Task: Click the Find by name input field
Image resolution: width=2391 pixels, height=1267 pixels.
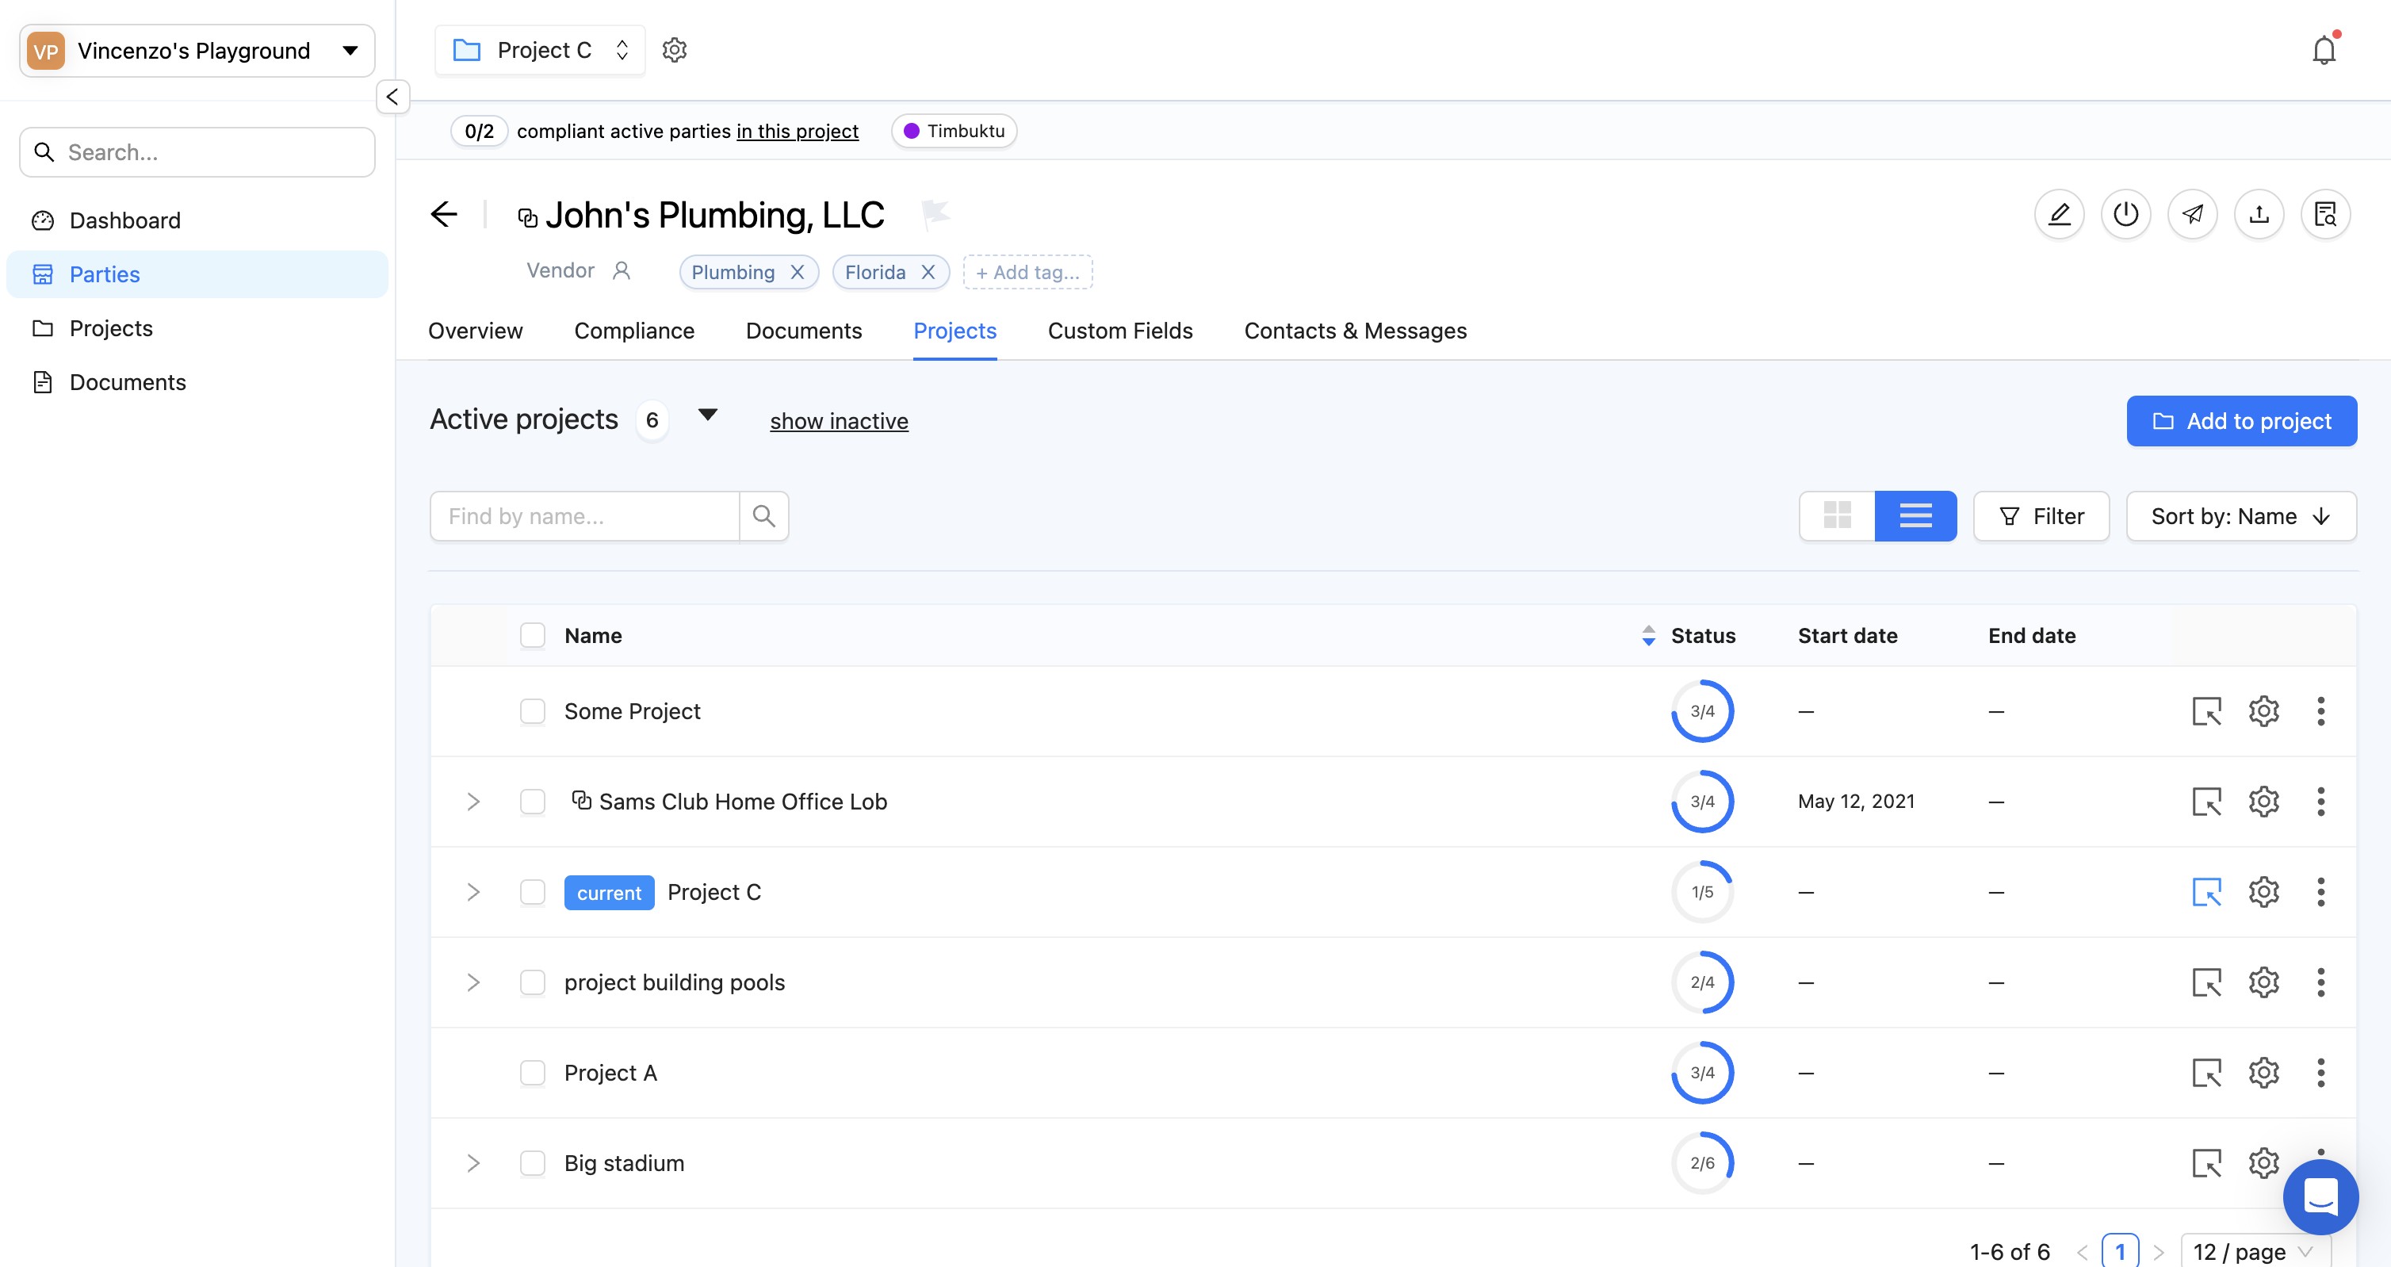Action: tap(585, 516)
